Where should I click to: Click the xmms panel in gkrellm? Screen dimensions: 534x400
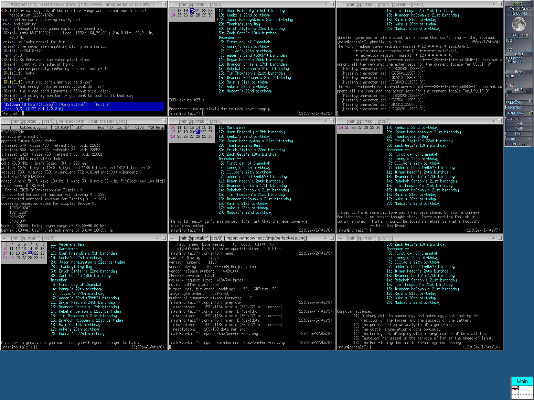click(519, 138)
